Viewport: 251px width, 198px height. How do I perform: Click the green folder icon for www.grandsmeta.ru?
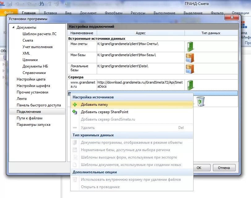pyautogui.click(x=190, y=85)
